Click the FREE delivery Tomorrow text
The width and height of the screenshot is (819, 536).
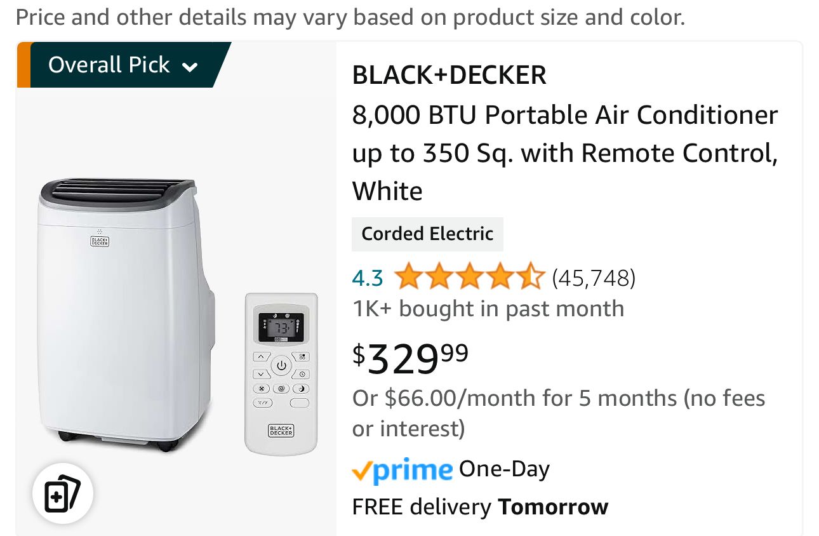click(x=480, y=507)
